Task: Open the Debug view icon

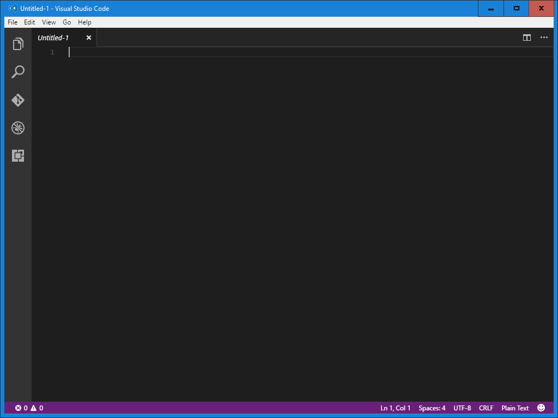Action: pos(18,128)
